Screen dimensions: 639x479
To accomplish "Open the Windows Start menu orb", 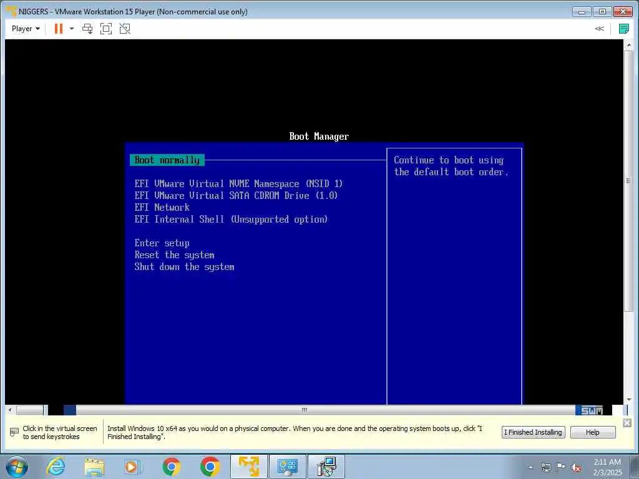I will (x=17, y=467).
